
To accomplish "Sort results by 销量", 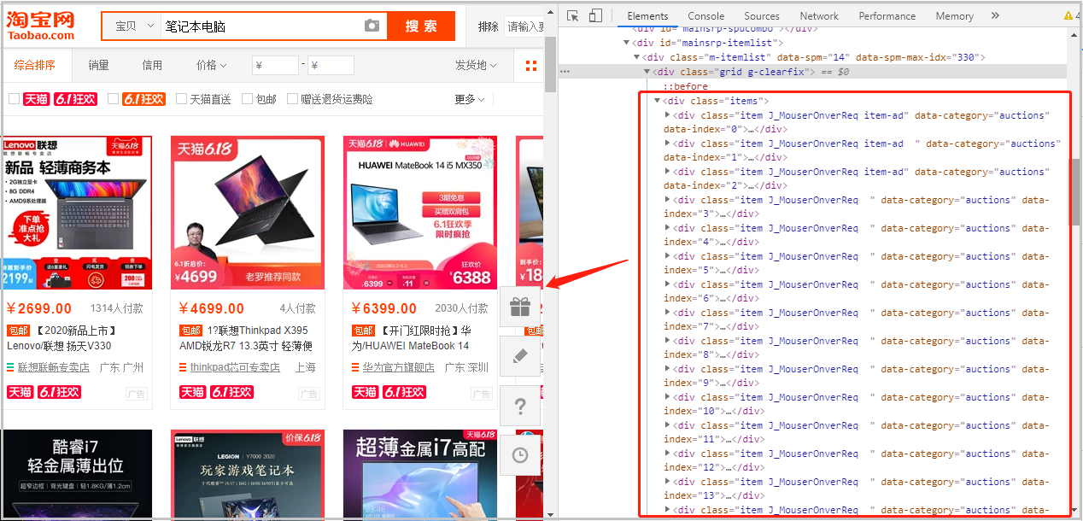I will tap(98, 66).
